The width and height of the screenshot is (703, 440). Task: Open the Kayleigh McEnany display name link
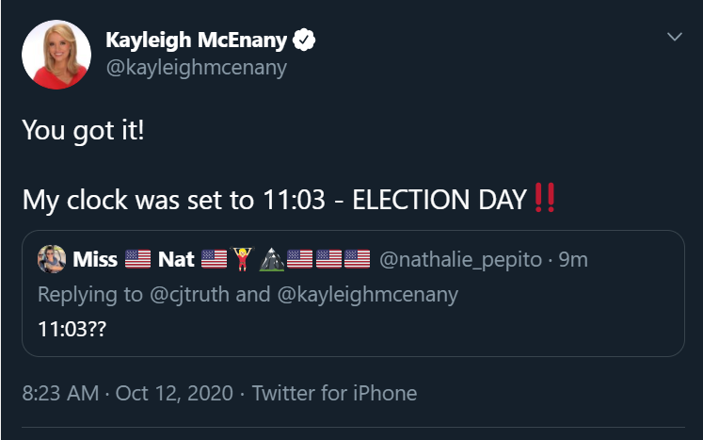click(x=197, y=40)
